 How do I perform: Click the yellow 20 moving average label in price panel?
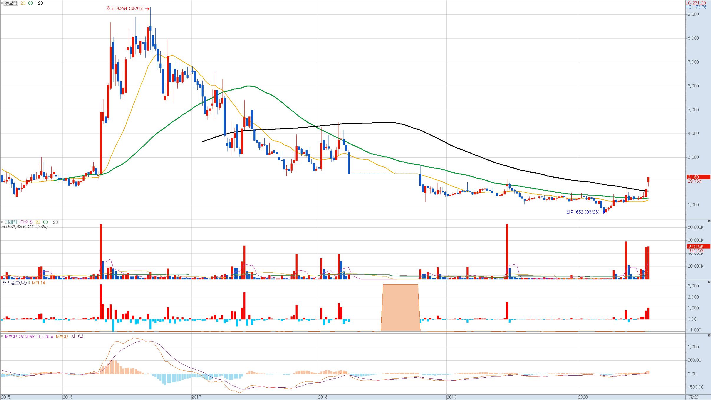pyautogui.click(x=22, y=3)
